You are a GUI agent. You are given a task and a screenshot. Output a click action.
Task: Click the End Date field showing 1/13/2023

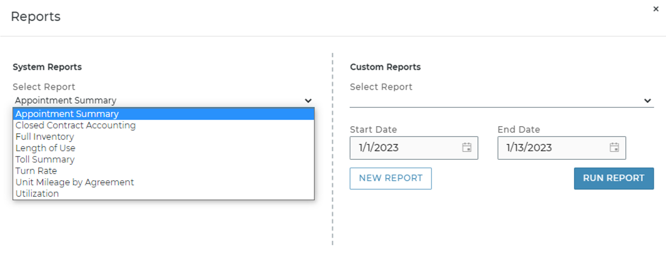(x=552, y=148)
